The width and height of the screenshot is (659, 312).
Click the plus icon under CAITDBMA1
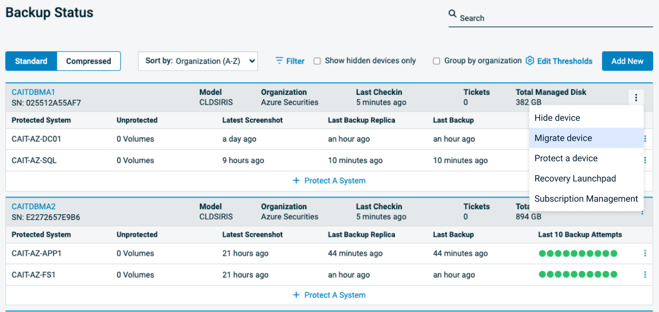point(296,180)
